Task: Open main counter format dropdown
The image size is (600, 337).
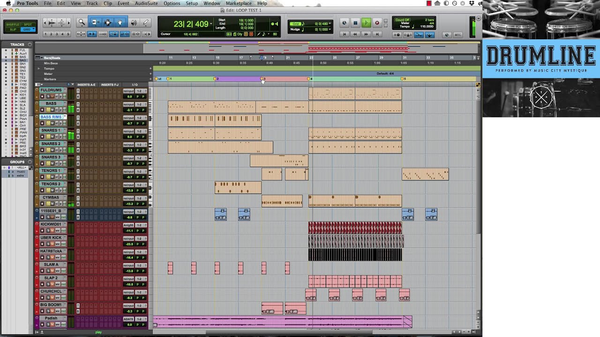Action: point(211,23)
